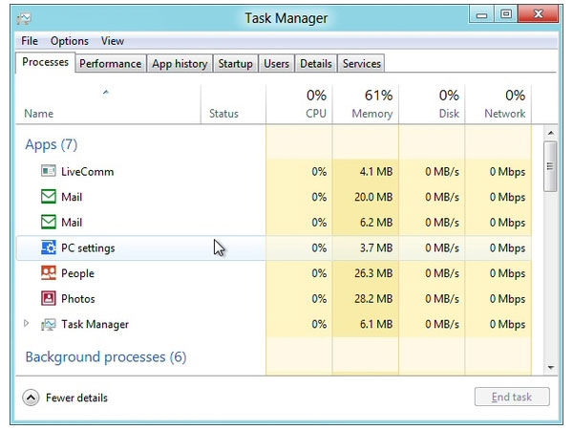Sort by the Memory column header

coord(366,104)
